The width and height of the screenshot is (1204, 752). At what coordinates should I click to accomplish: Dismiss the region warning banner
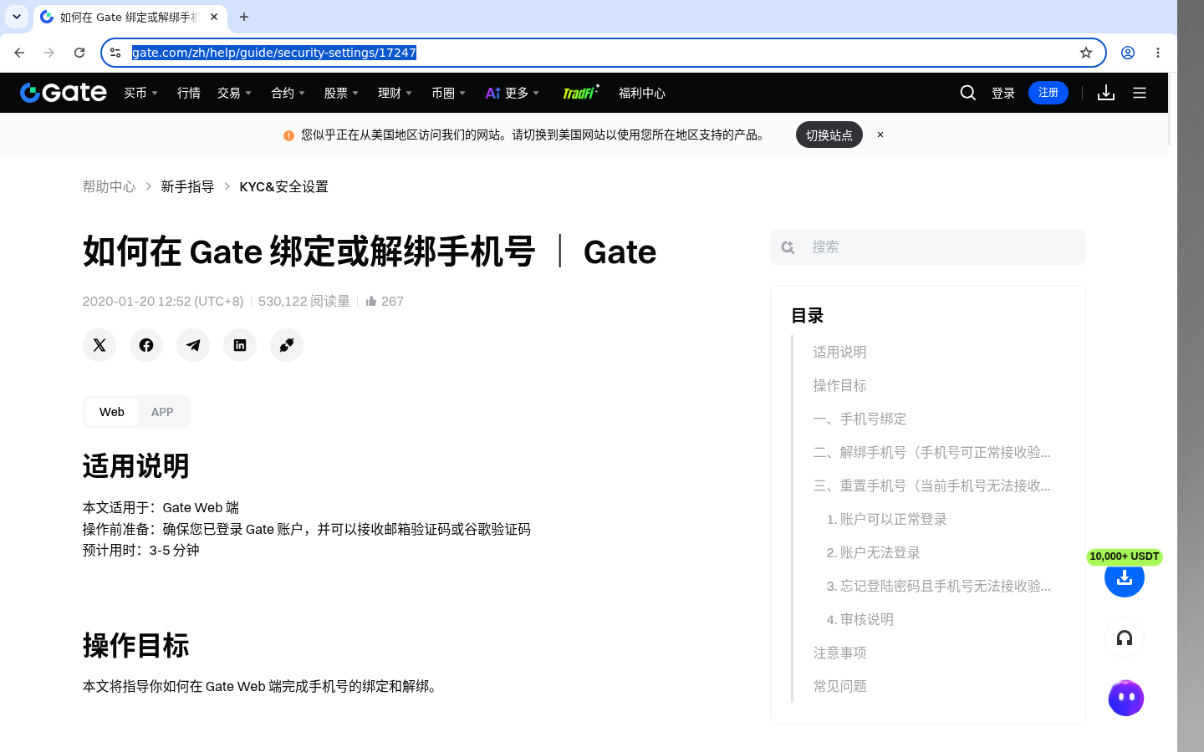880,135
